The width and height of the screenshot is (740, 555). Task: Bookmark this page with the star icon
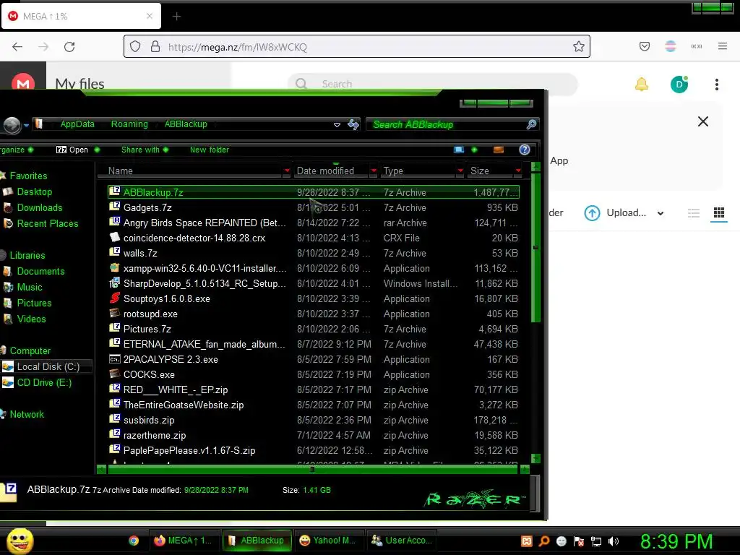click(579, 46)
